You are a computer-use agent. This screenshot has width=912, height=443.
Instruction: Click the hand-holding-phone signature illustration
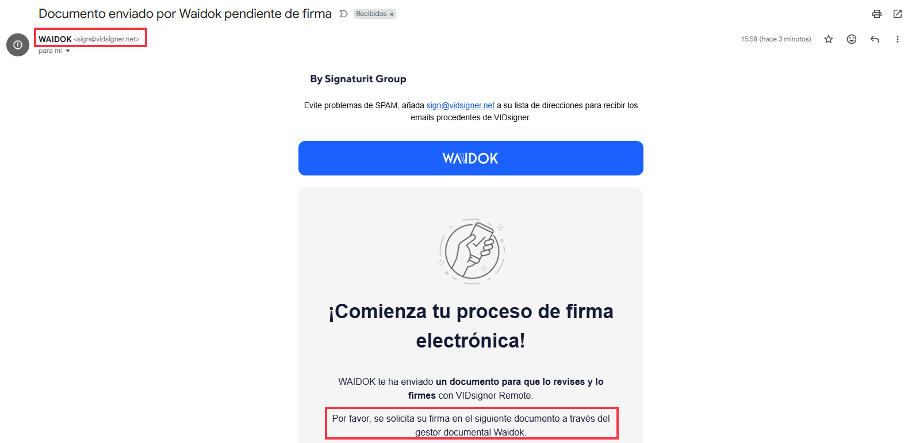pyautogui.click(x=472, y=251)
